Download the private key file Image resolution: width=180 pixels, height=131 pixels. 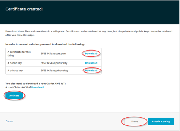pyautogui.click(x=91, y=71)
